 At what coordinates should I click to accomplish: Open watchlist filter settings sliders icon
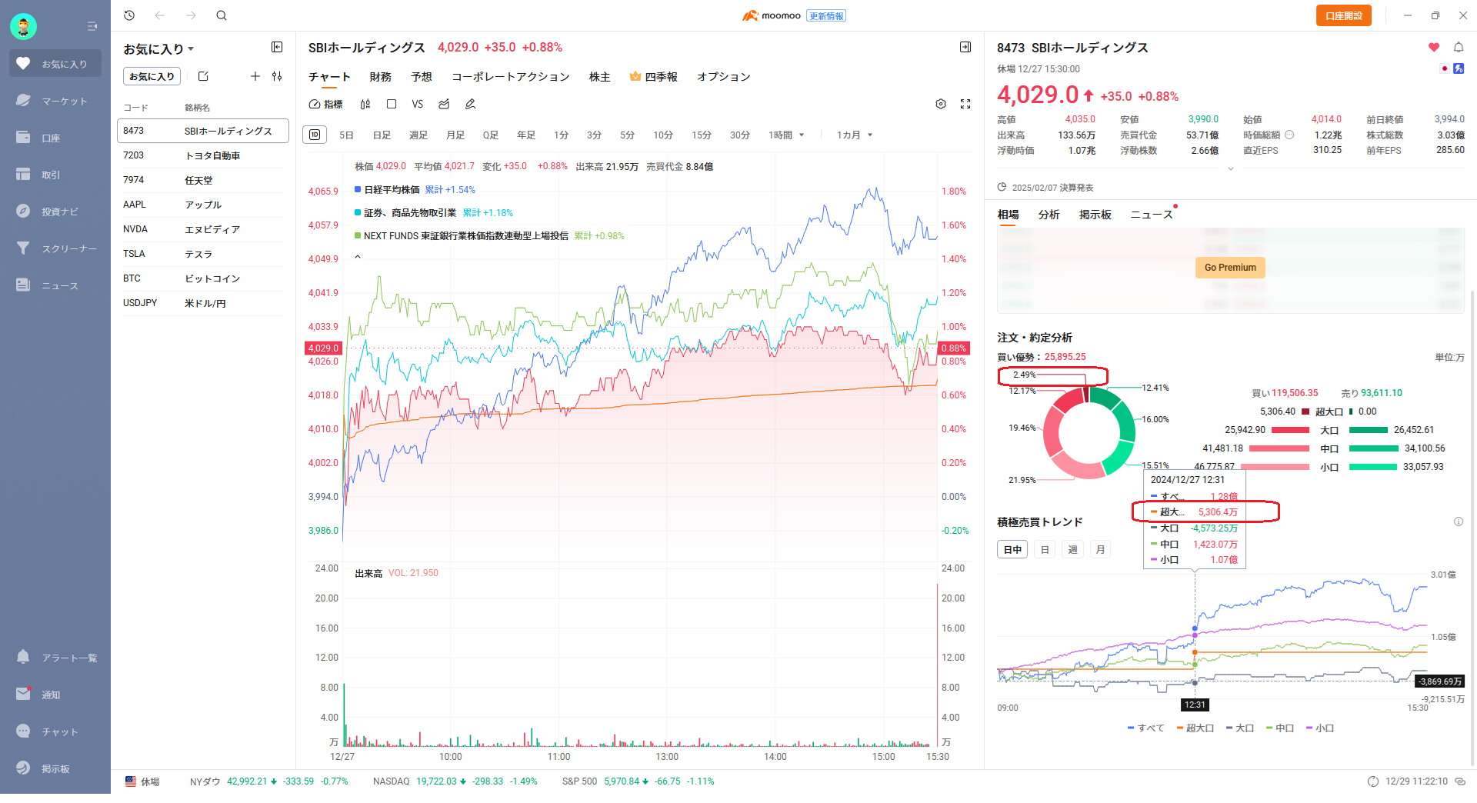point(277,76)
